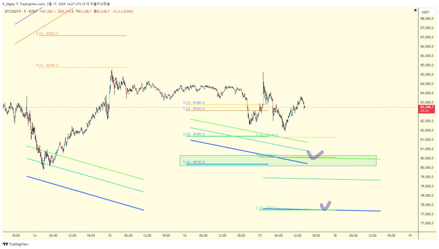The image size is (439, 249).
Task: Click date label 14 on time axis
Action: tap(35, 236)
